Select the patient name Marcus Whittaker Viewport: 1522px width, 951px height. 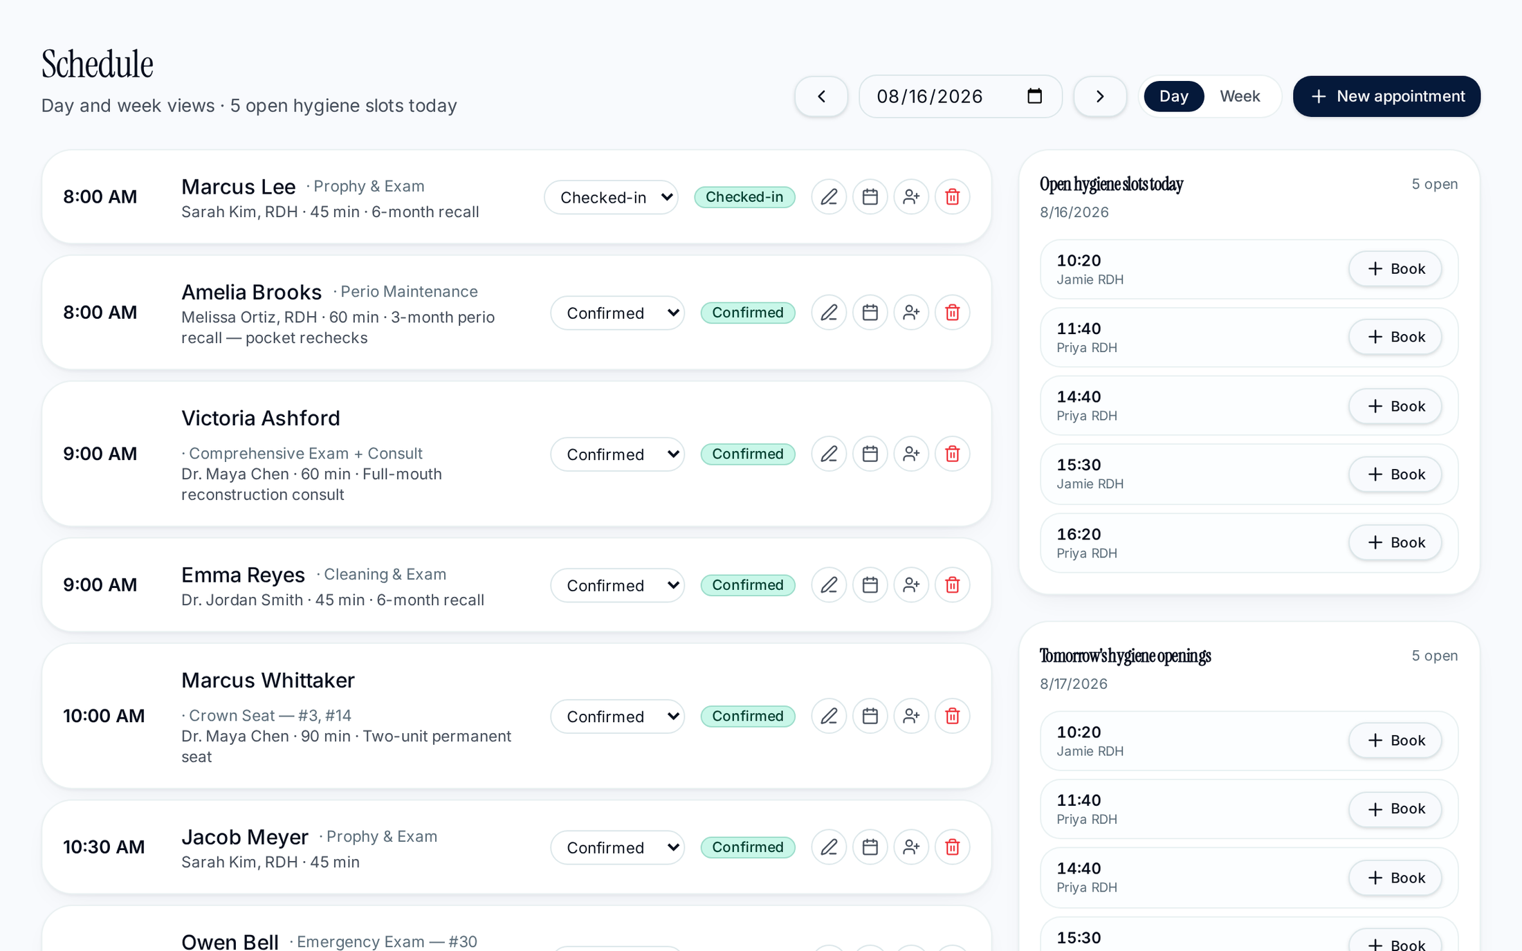tap(268, 681)
